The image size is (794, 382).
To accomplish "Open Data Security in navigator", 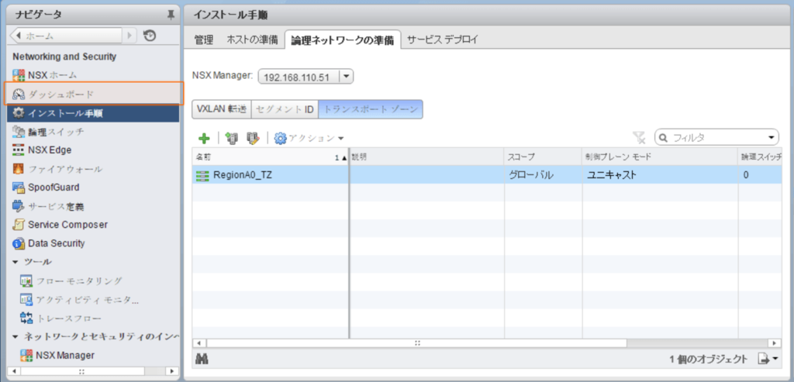I will point(49,243).
